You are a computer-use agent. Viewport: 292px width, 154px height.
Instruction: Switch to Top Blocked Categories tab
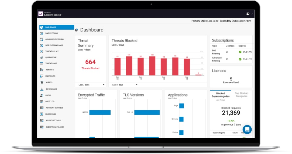coord(241,94)
